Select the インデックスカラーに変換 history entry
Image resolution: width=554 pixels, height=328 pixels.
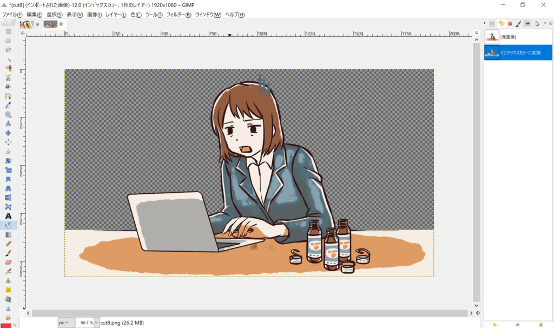pos(518,53)
